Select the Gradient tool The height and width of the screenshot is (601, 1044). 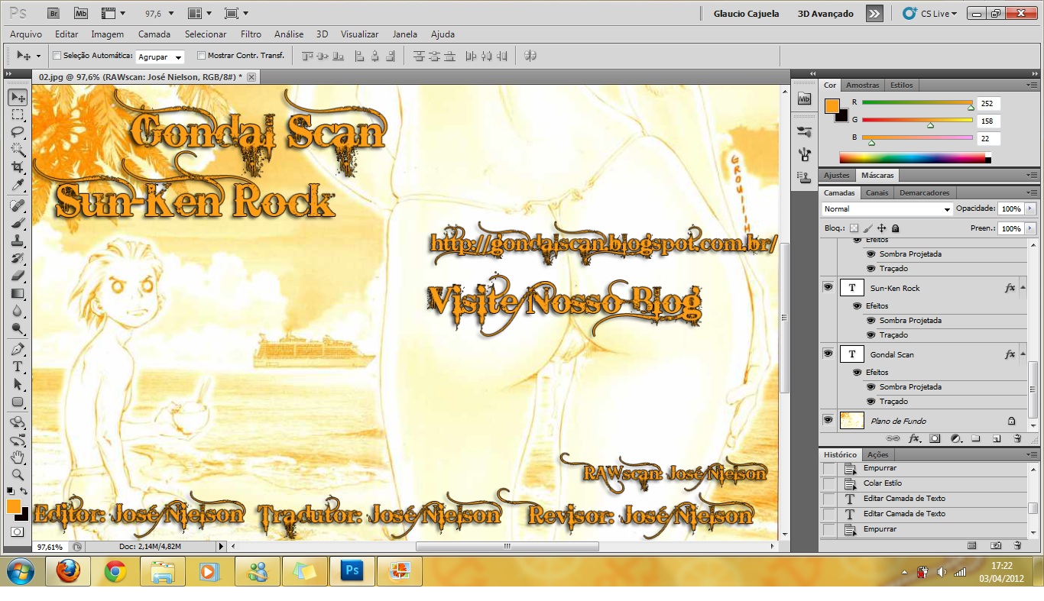18,294
